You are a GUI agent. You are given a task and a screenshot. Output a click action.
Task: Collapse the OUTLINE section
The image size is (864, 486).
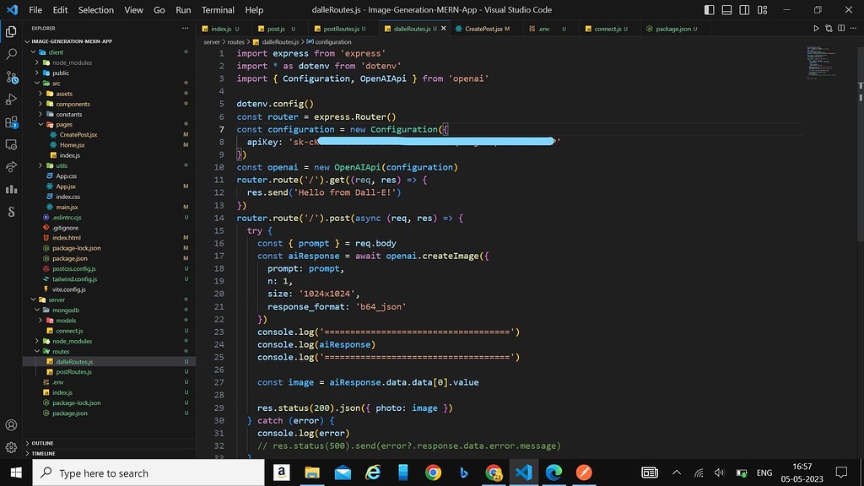(42, 442)
